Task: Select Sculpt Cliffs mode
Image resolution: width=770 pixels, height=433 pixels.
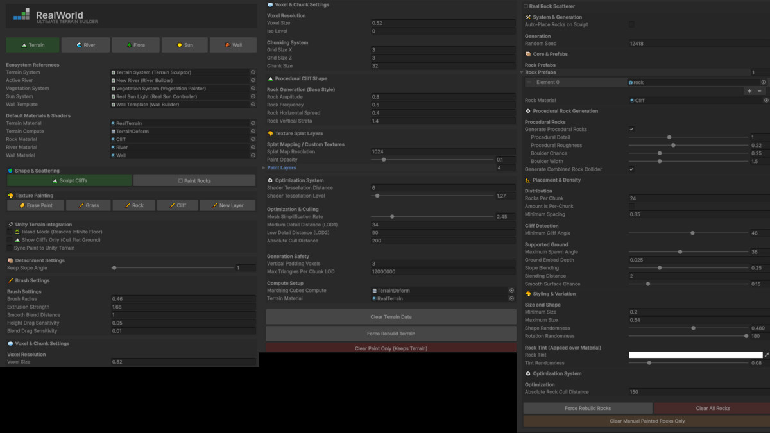Action: click(69, 181)
